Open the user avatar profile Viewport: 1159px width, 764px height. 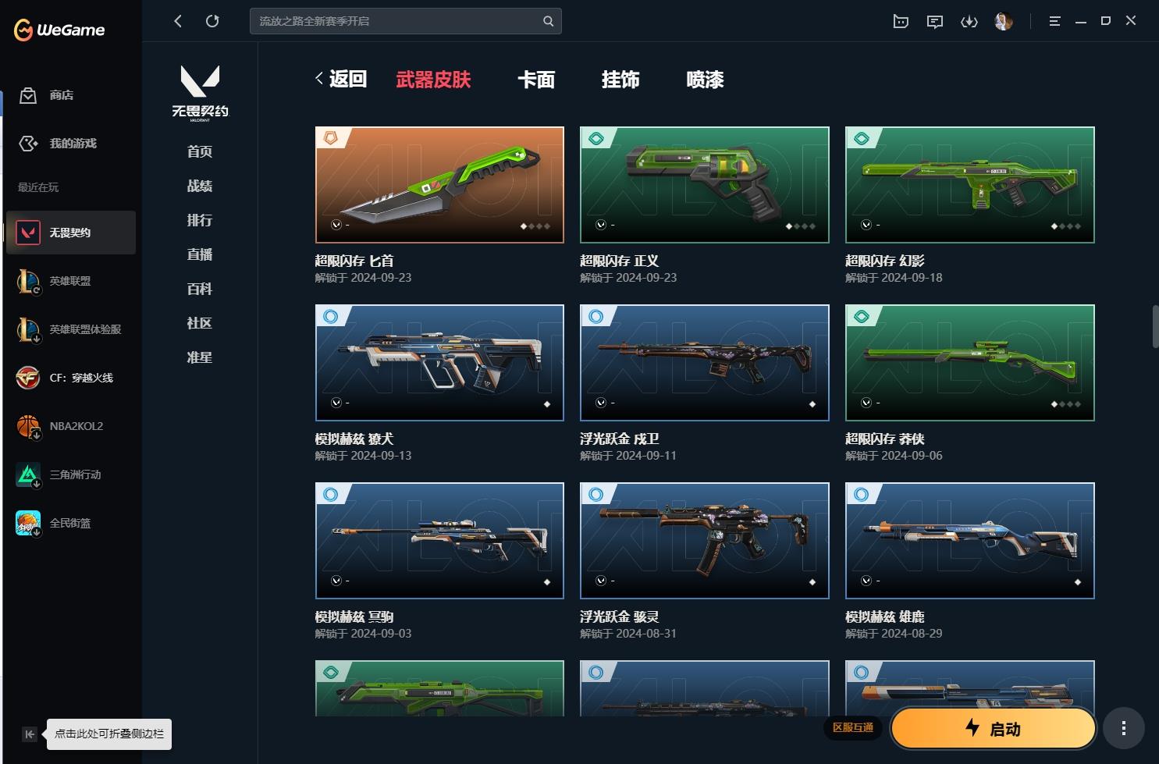pos(1004,21)
